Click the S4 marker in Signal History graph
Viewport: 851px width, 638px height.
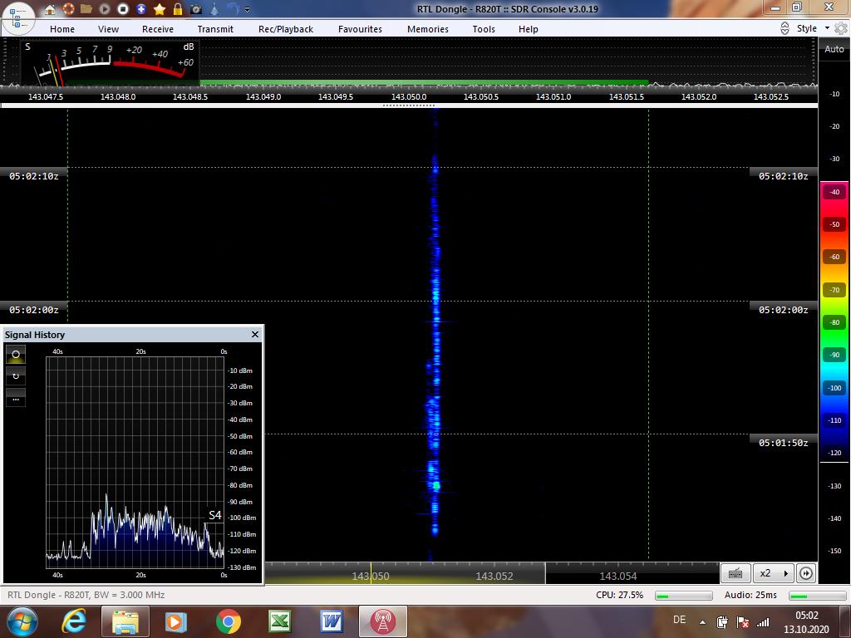[x=215, y=515]
